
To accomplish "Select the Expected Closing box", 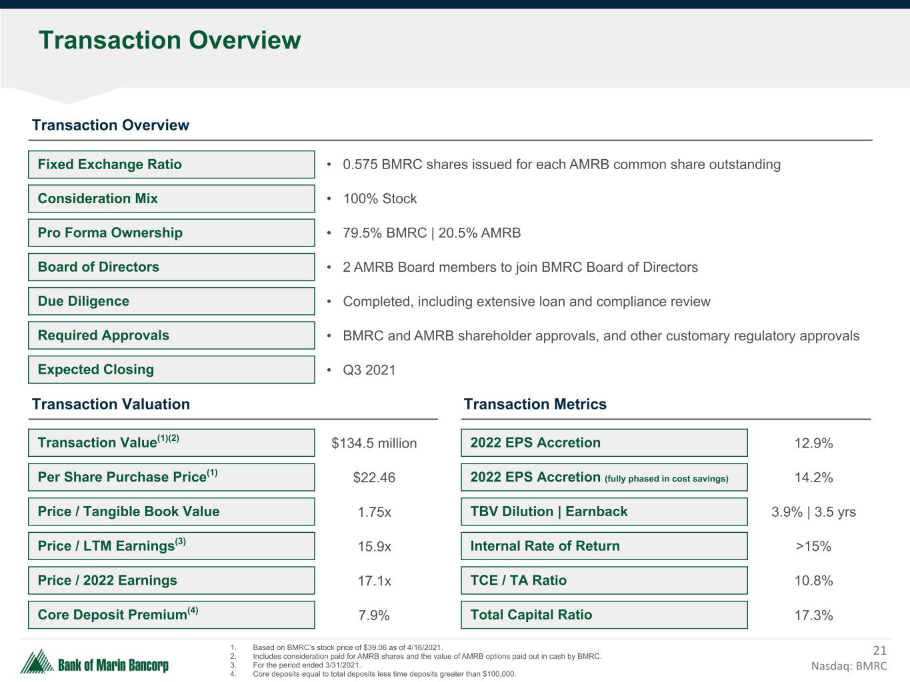I will point(171,370).
